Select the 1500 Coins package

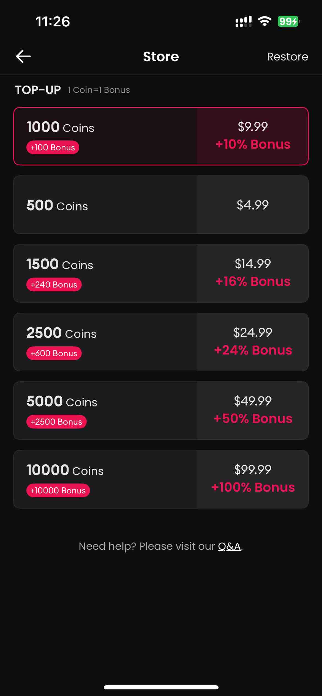pyautogui.click(x=161, y=273)
